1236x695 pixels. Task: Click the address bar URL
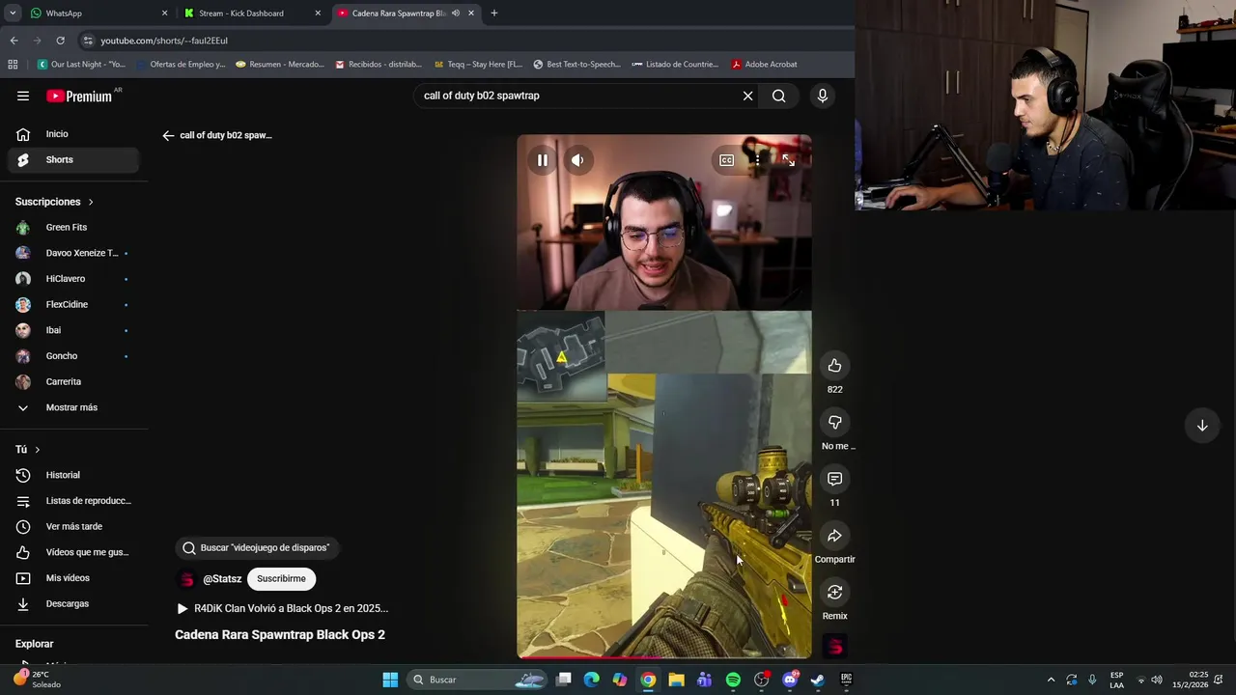(164, 41)
